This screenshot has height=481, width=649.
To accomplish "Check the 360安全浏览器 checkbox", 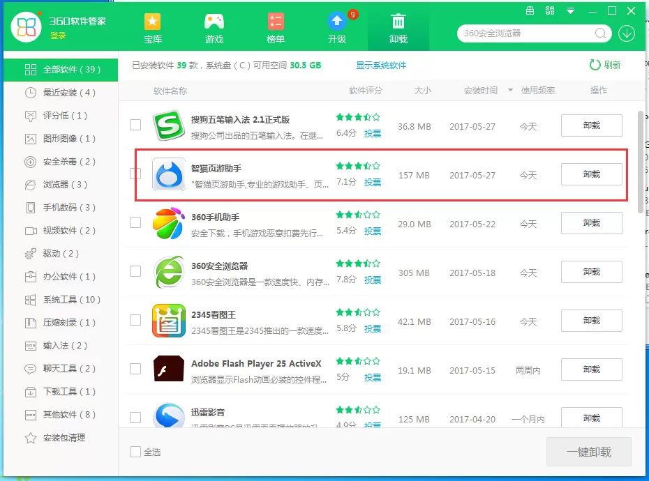I will coord(135,271).
